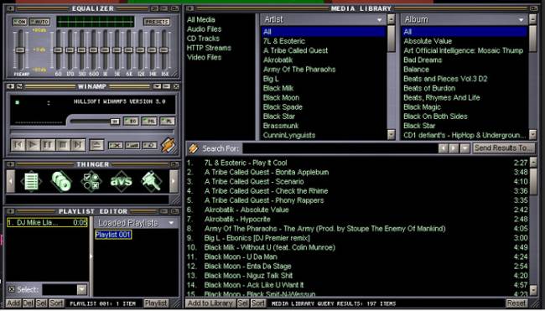This screenshot has height=311, width=545.
Task: Open the Send Results To menu
Action: (x=503, y=148)
